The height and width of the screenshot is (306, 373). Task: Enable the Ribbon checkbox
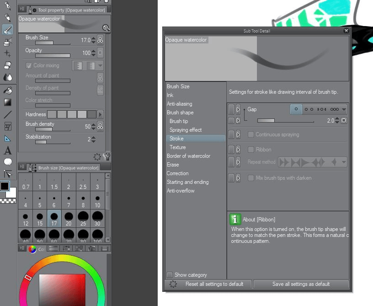point(250,150)
